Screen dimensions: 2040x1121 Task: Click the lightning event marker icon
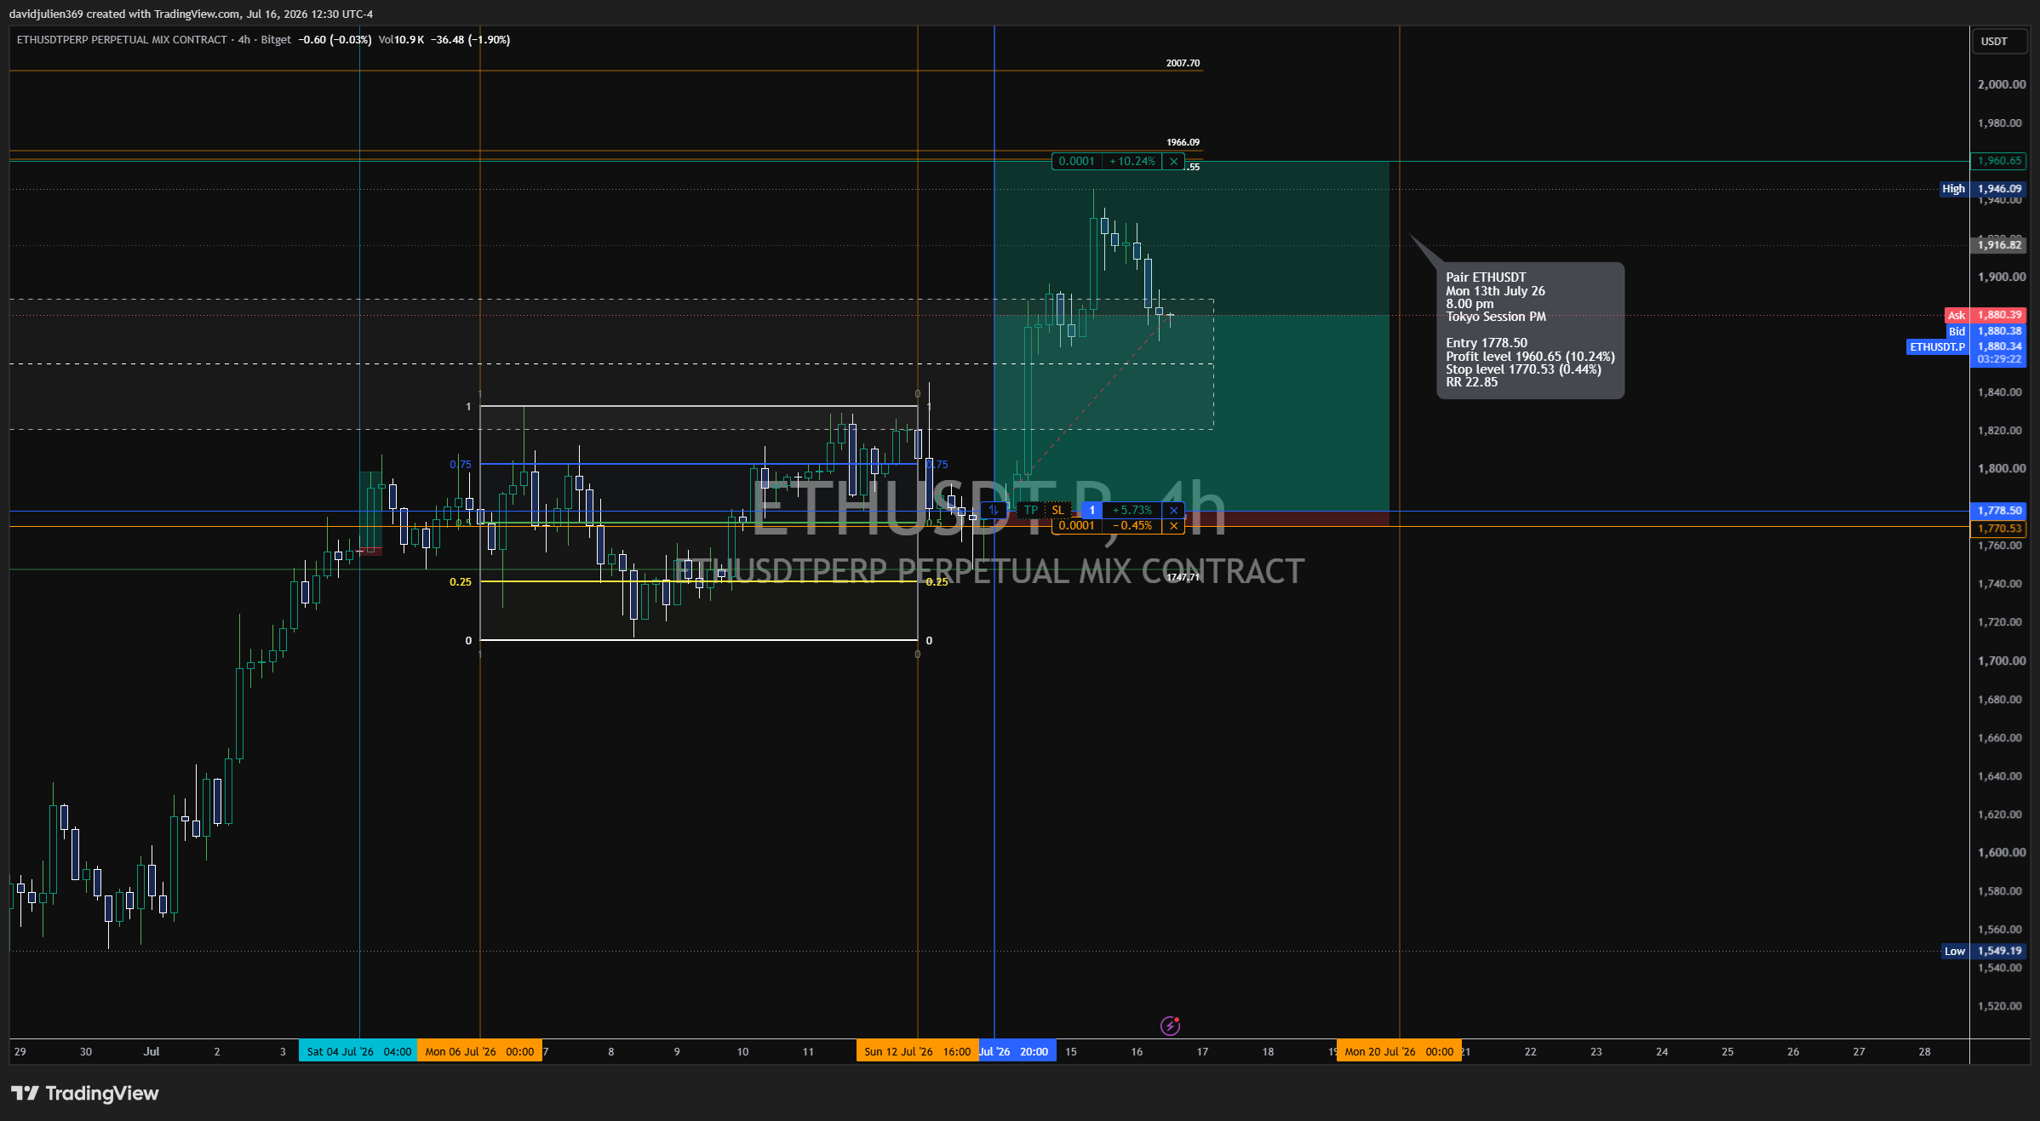[1170, 1026]
